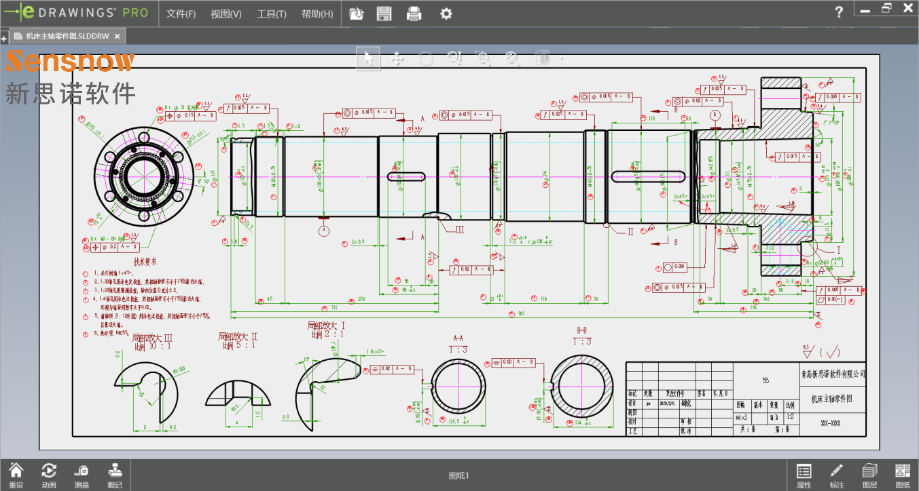The image size is (919, 491).
Task: Activate the Pan tool
Action: [398, 58]
